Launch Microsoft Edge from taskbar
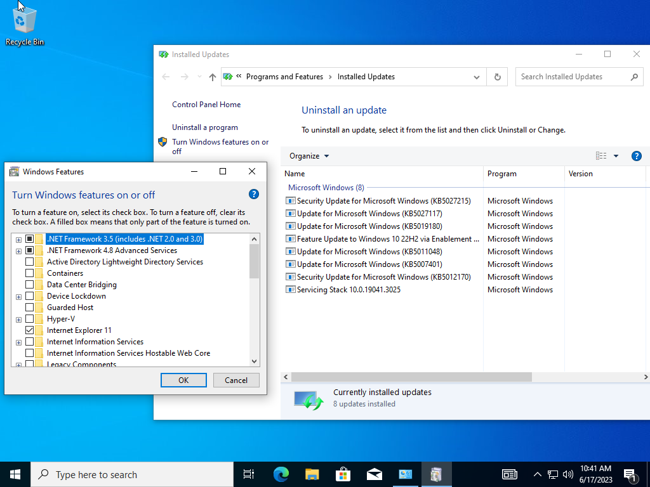The image size is (650, 487). tap(281, 474)
